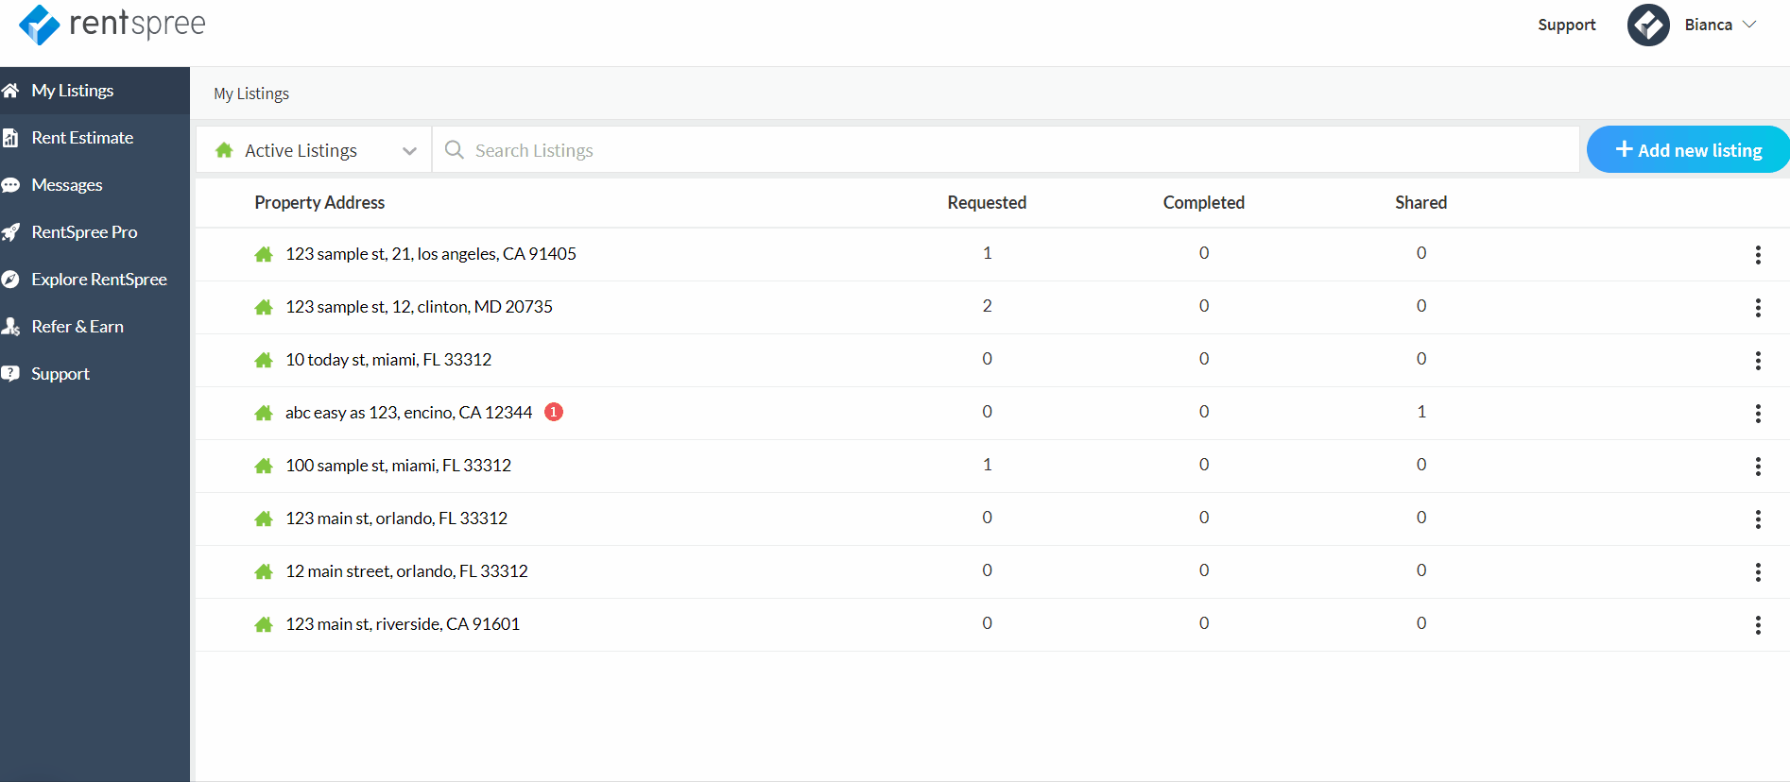Open options menu for 10 today st, miami
The height and width of the screenshot is (782, 1790).
click(1758, 360)
